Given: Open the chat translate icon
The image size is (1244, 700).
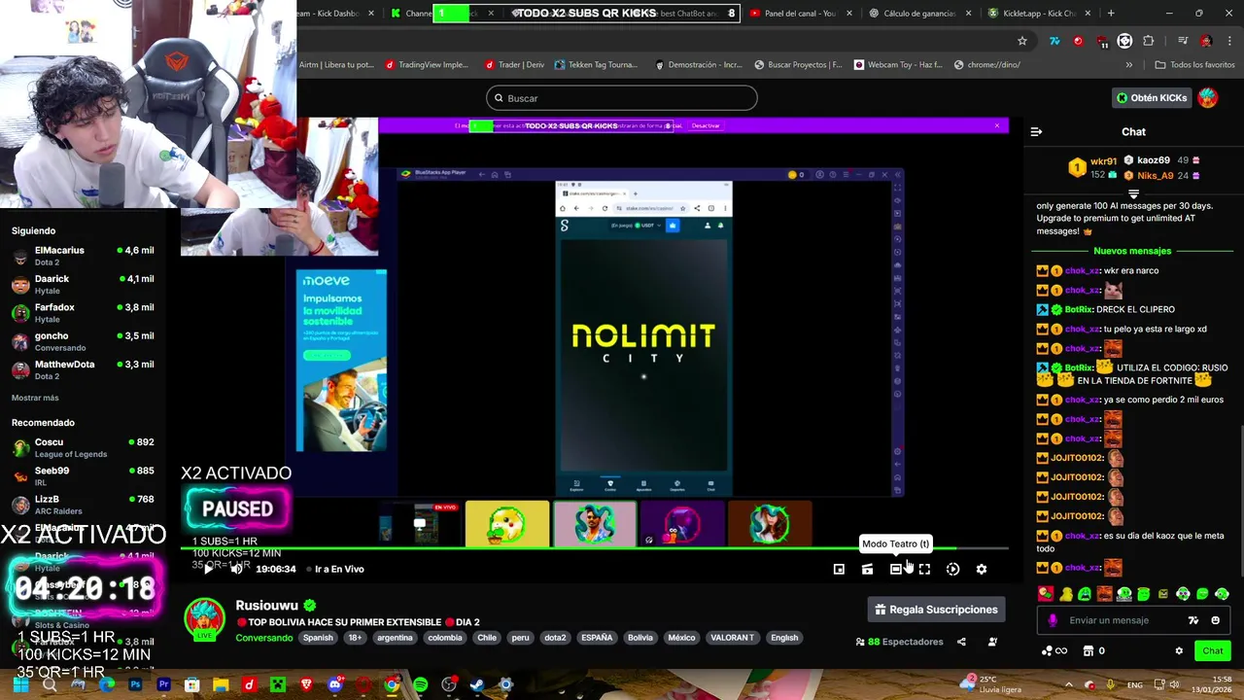Looking at the screenshot, I should (1193, 620).
